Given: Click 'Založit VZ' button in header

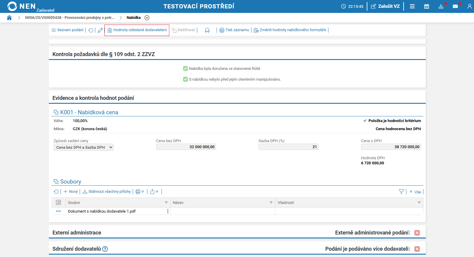Looking at the screenshot, I should 385,6.
